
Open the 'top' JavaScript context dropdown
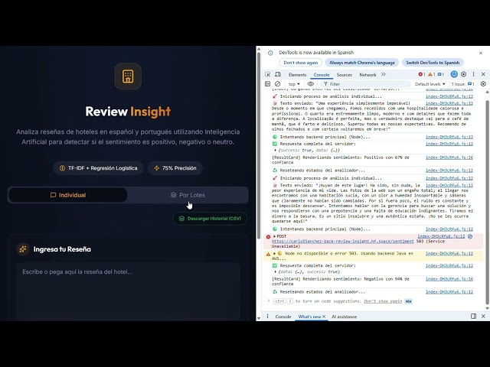294,84
